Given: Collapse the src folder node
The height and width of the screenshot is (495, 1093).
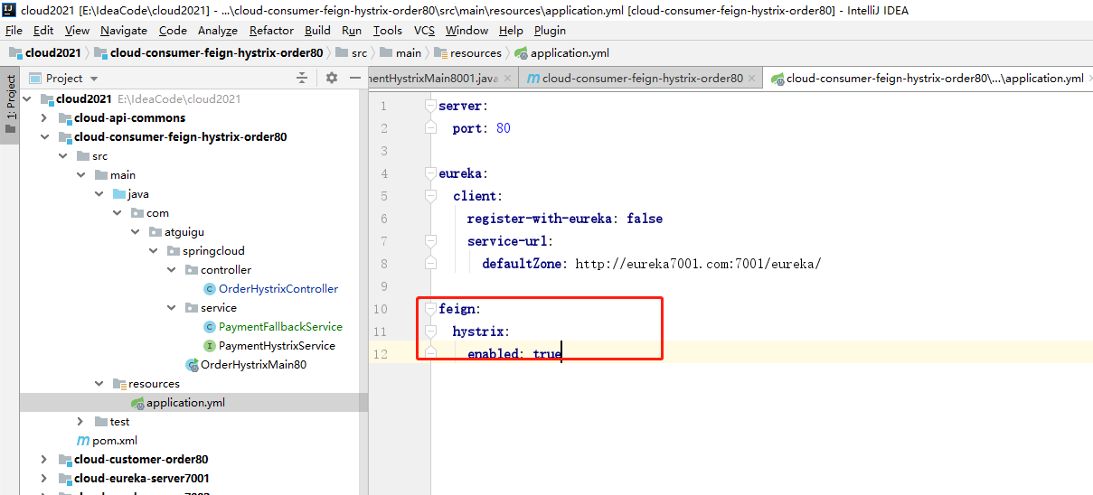Looking at the screenshot, I should coord(62,156).
